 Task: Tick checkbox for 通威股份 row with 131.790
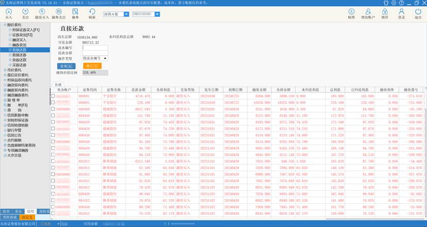point(53,116)
